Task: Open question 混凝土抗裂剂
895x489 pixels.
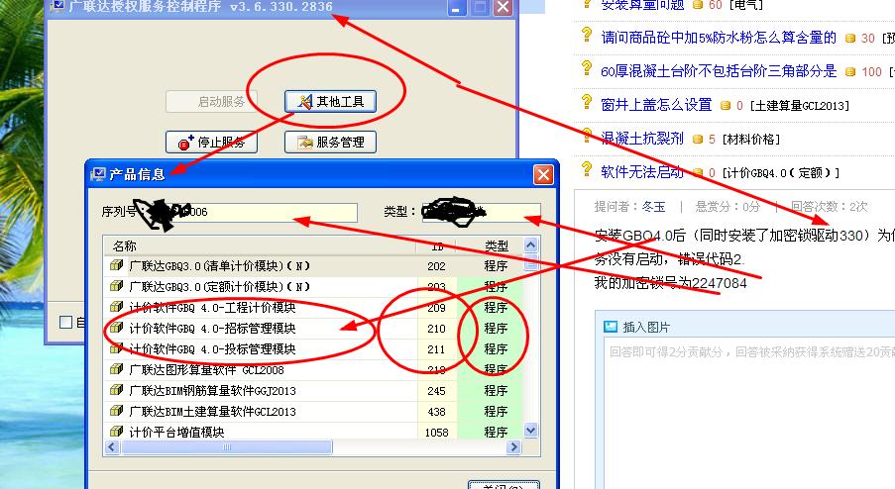Action: coord(642,139)
